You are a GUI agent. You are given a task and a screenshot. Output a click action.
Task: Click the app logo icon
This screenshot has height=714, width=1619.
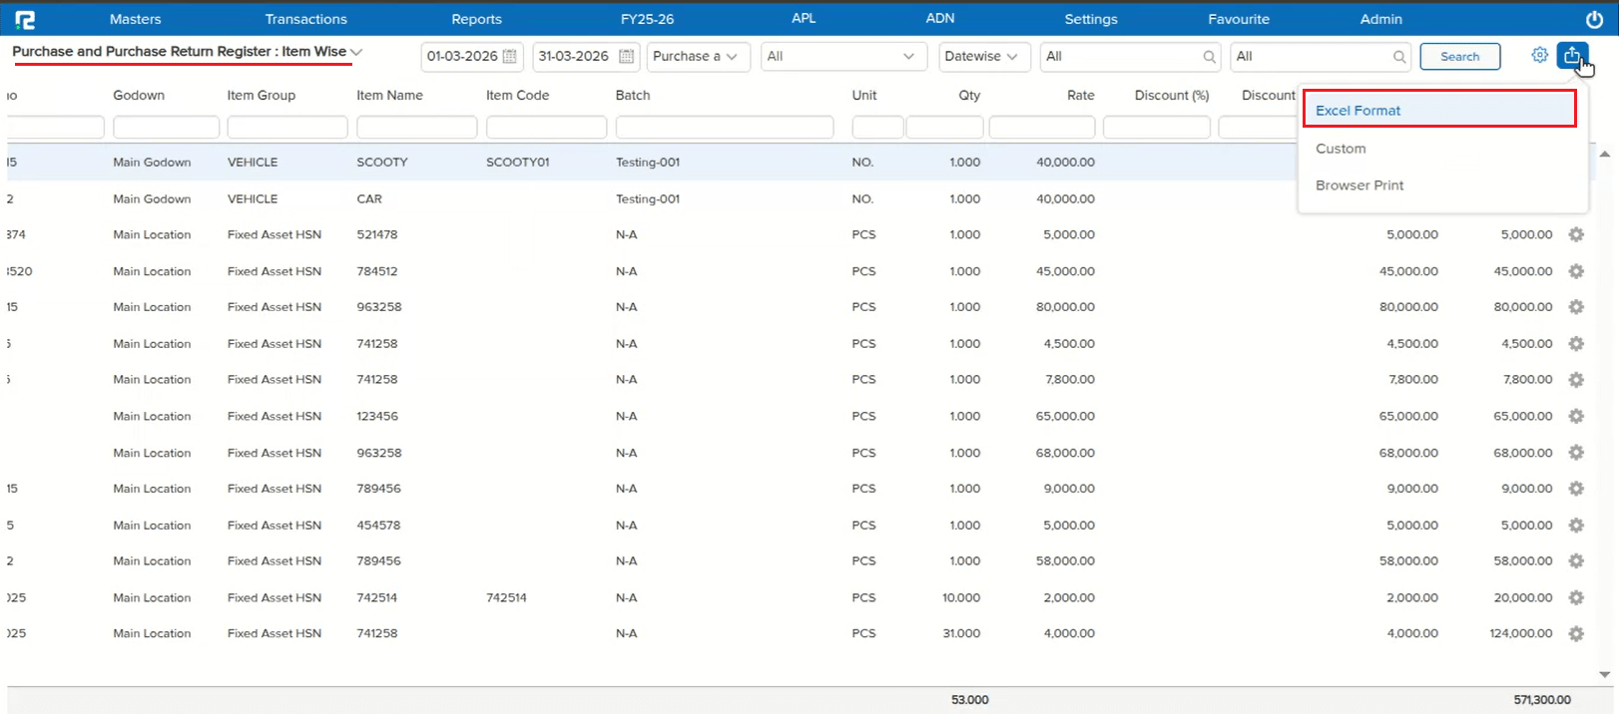pos(25,19)
